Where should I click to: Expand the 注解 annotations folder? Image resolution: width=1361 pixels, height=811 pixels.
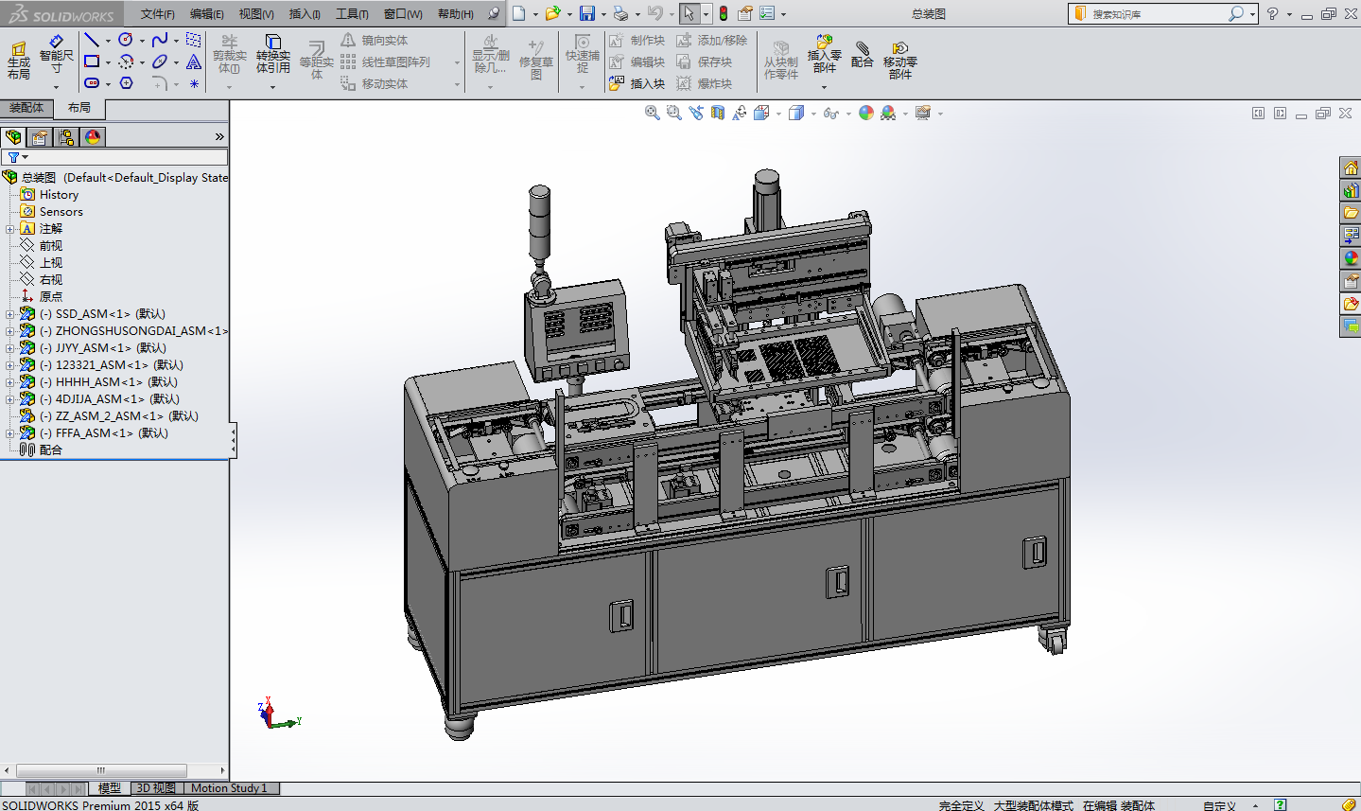pyautogui.click(x=10, y=229)
